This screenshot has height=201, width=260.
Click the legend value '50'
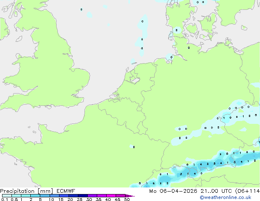click(x=127, y=199)
